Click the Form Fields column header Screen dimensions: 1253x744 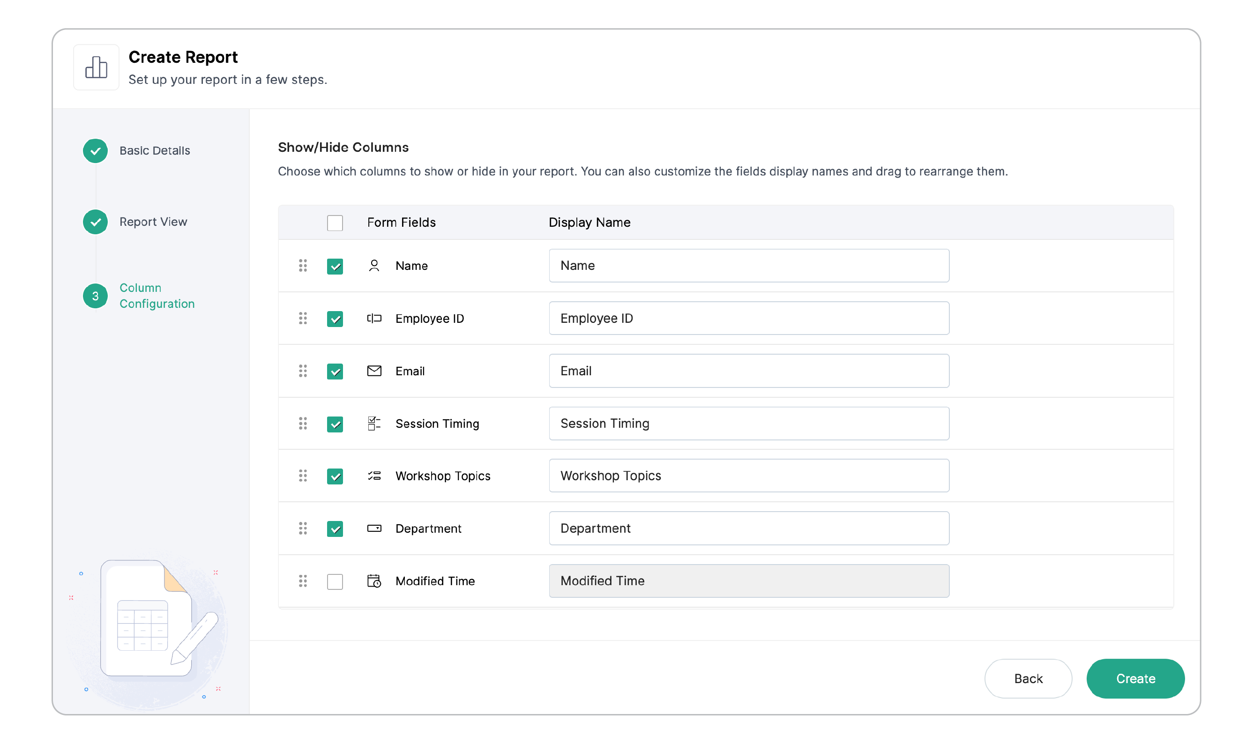tap(401, 223)
